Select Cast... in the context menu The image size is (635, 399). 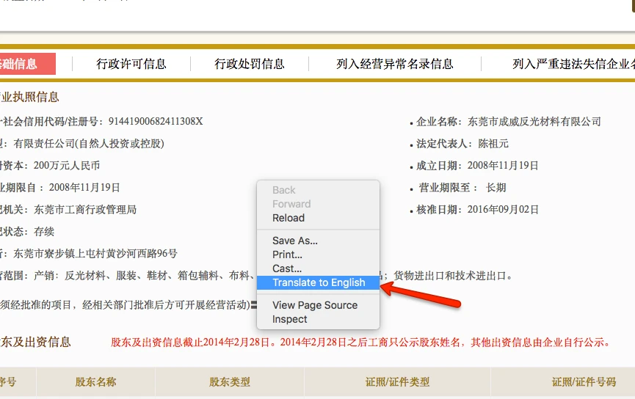pyautogui.click(x=287, y=268)
